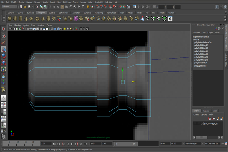Image resolution: width=228 pixels, height=152 pixels.
Task: Toggle visibility box of gun_18:trigger_01 layer
Action: point(195,123)
